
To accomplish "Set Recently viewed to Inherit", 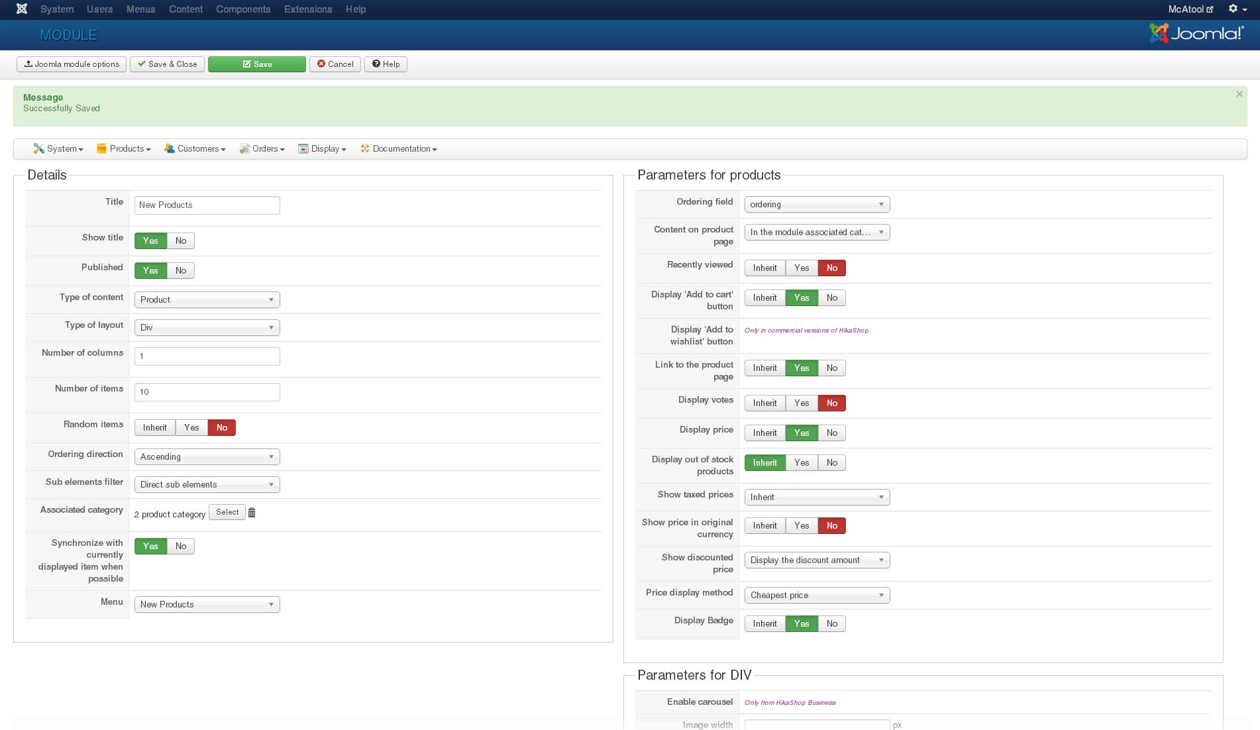I will click(x=765, y=268).
